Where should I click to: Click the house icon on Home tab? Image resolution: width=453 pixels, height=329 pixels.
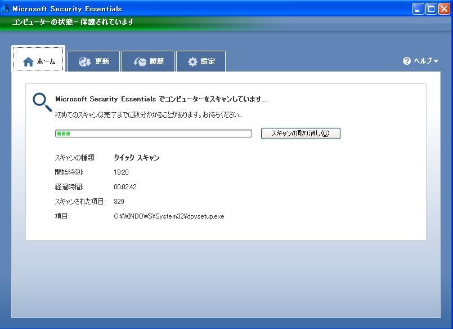[x=28, y=61]
